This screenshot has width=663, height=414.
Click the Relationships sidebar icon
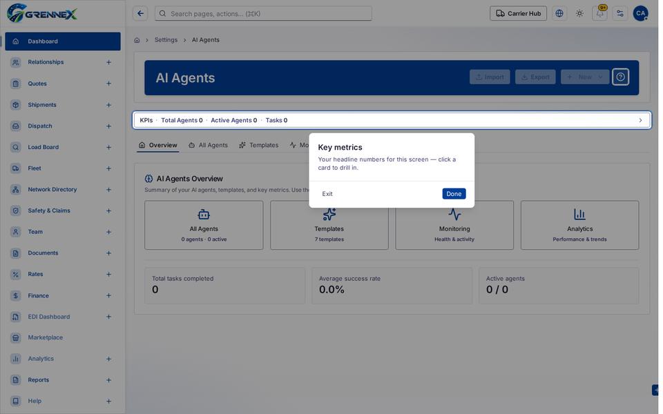coord(16,62)
